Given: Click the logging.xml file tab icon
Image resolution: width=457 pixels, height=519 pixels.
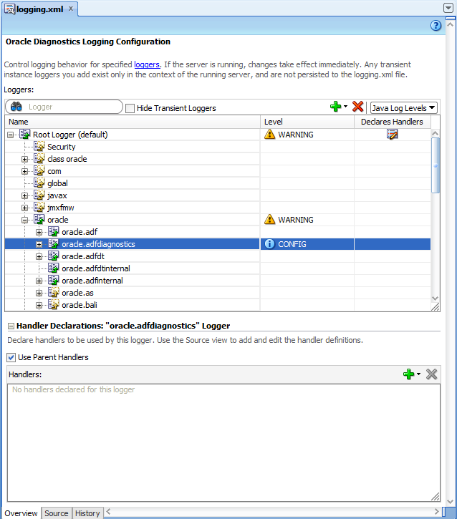Looking at the screenshot, I should [x=9, y=9].
